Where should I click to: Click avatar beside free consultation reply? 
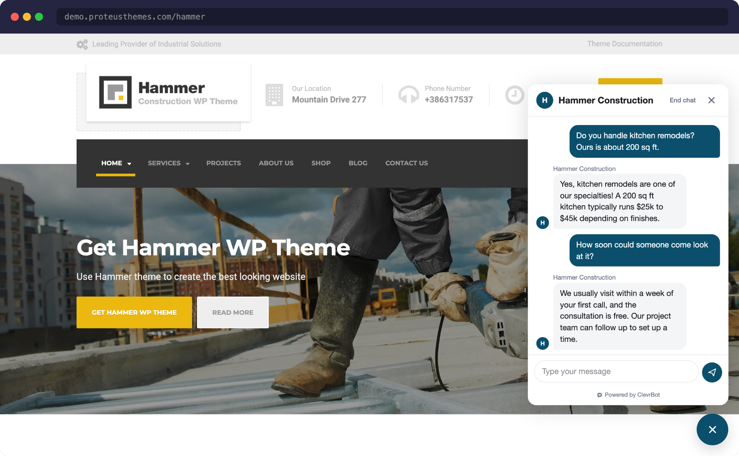point(542,343)
